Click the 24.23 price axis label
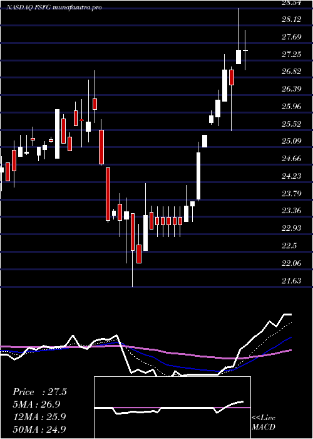Viewport: 313px width, 439px height. pos(292,176)
